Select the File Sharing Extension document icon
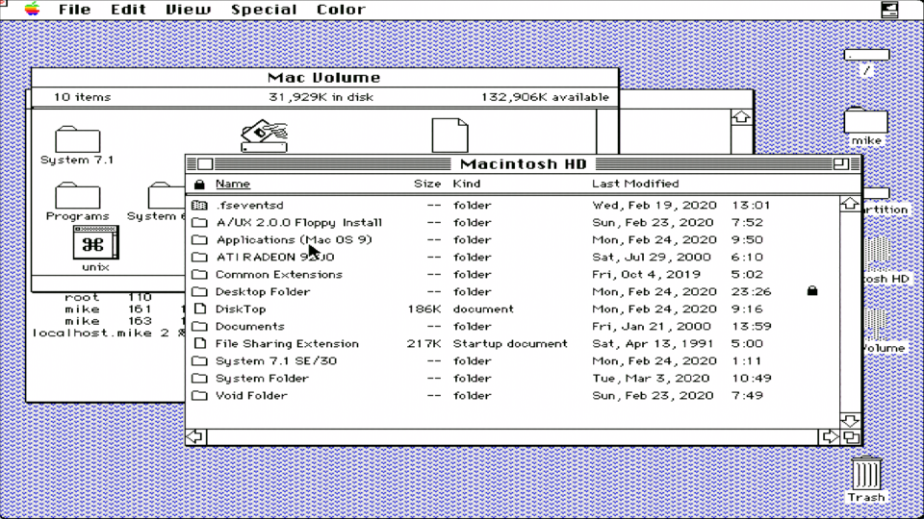The width and height of the screenshot is (924, 519). 200,343
